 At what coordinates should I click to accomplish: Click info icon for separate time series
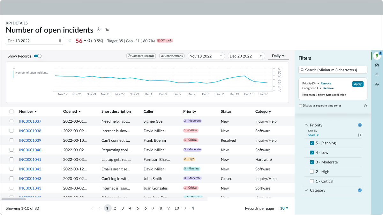pos(365,106)
